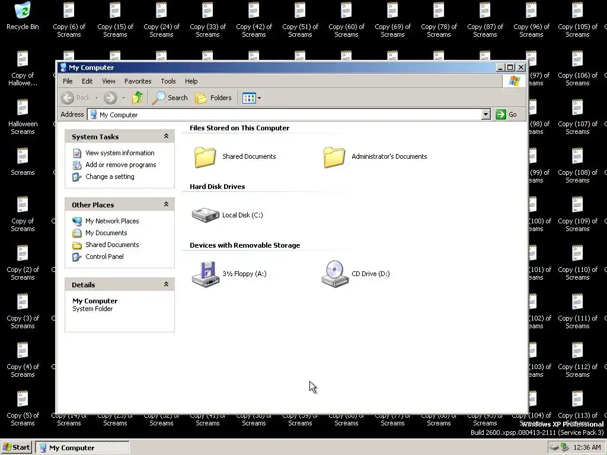Open the Help menu
Screen dimensions: 607x455
(191, 81)
